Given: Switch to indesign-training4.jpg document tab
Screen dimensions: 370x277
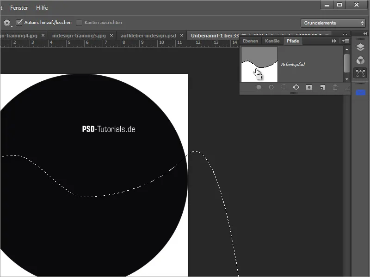Looking at the screenshot, I should pos(19,36).
